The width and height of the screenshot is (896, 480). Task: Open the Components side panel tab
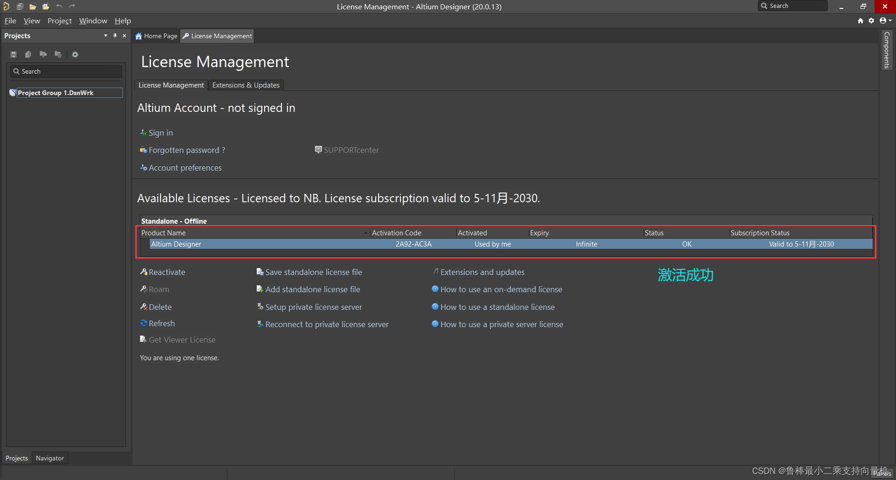coord(887,50)
